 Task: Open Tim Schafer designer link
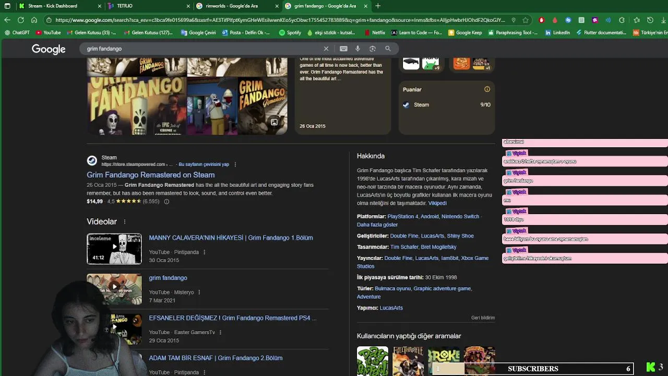[x=404, y=247]
